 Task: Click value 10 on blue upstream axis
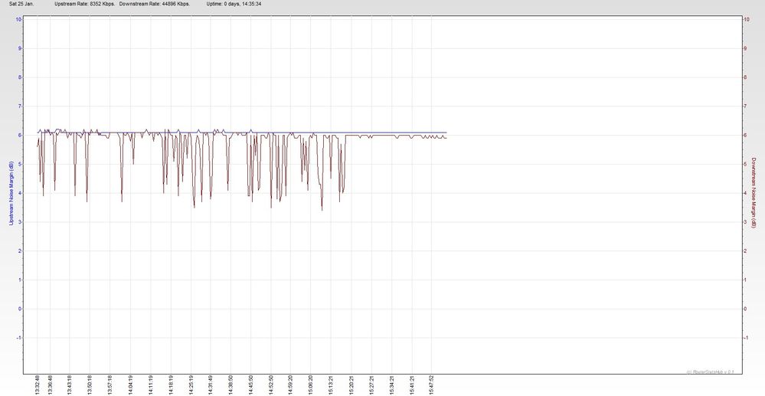pos(18,19)
